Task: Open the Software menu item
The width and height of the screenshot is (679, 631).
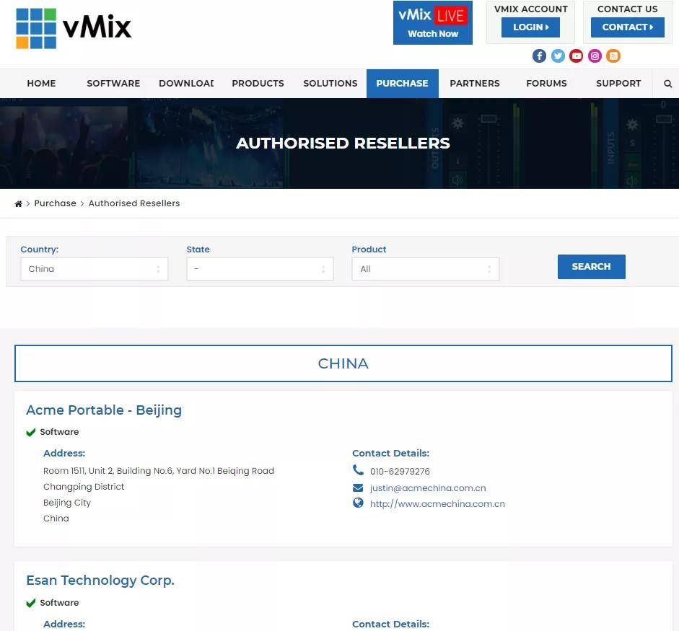Action: click(113, 84)
